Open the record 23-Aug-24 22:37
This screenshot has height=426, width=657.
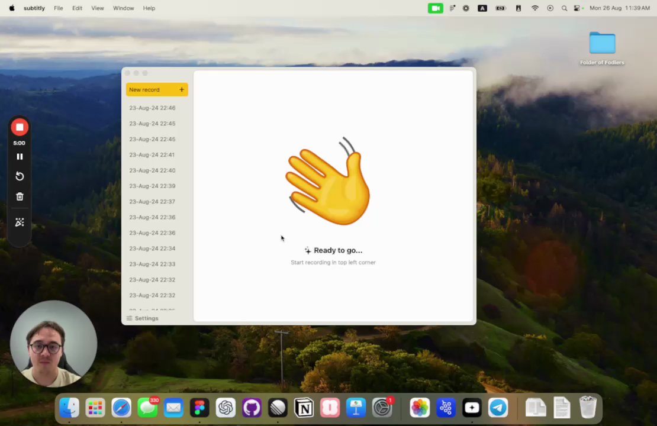152,202
